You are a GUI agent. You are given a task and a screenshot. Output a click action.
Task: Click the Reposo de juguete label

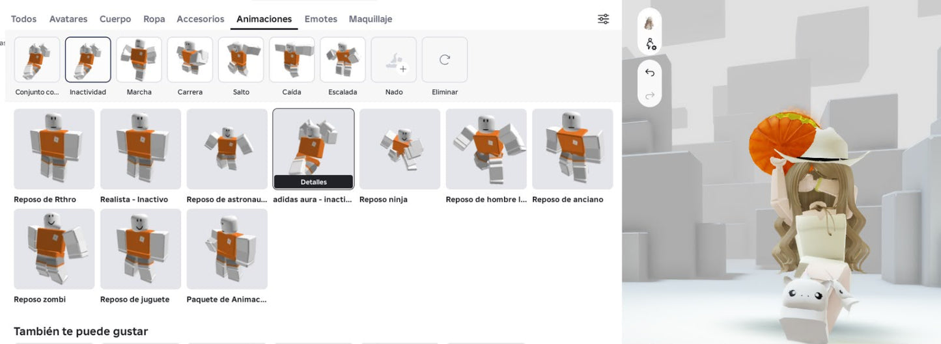pos(135,300)
